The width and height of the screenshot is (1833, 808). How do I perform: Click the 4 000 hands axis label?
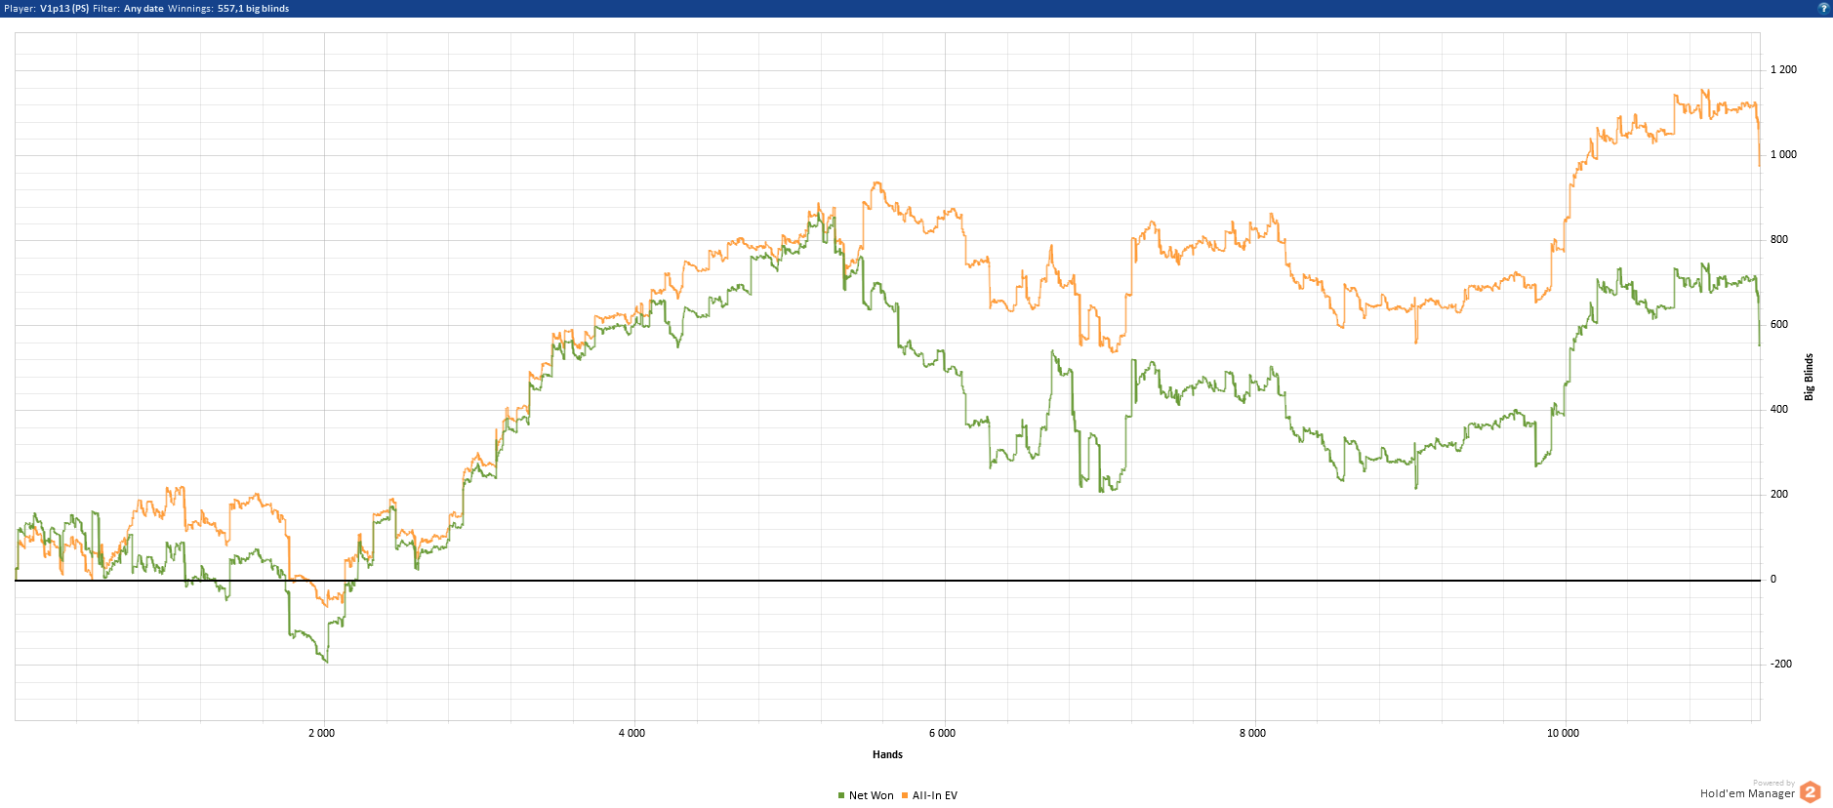click(631, 733)
